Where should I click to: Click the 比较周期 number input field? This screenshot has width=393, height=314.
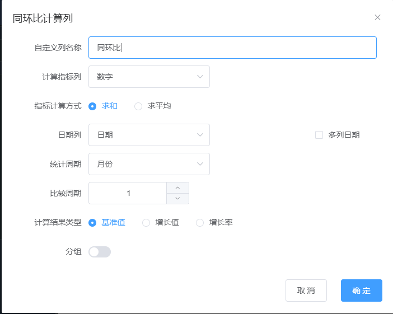128,193
